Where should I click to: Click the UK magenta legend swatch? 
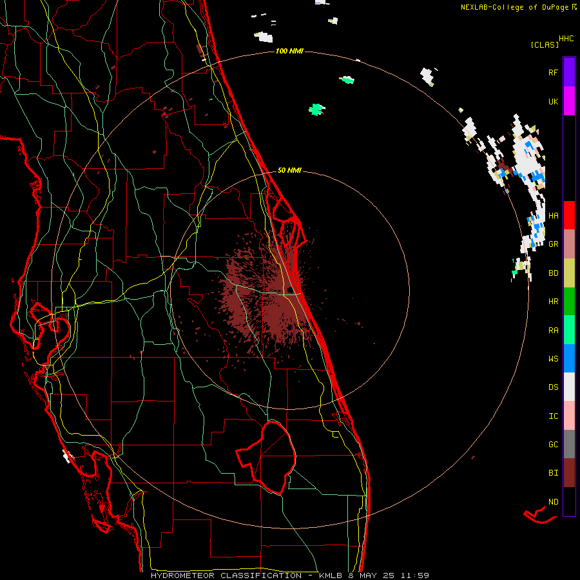point(569,101)
